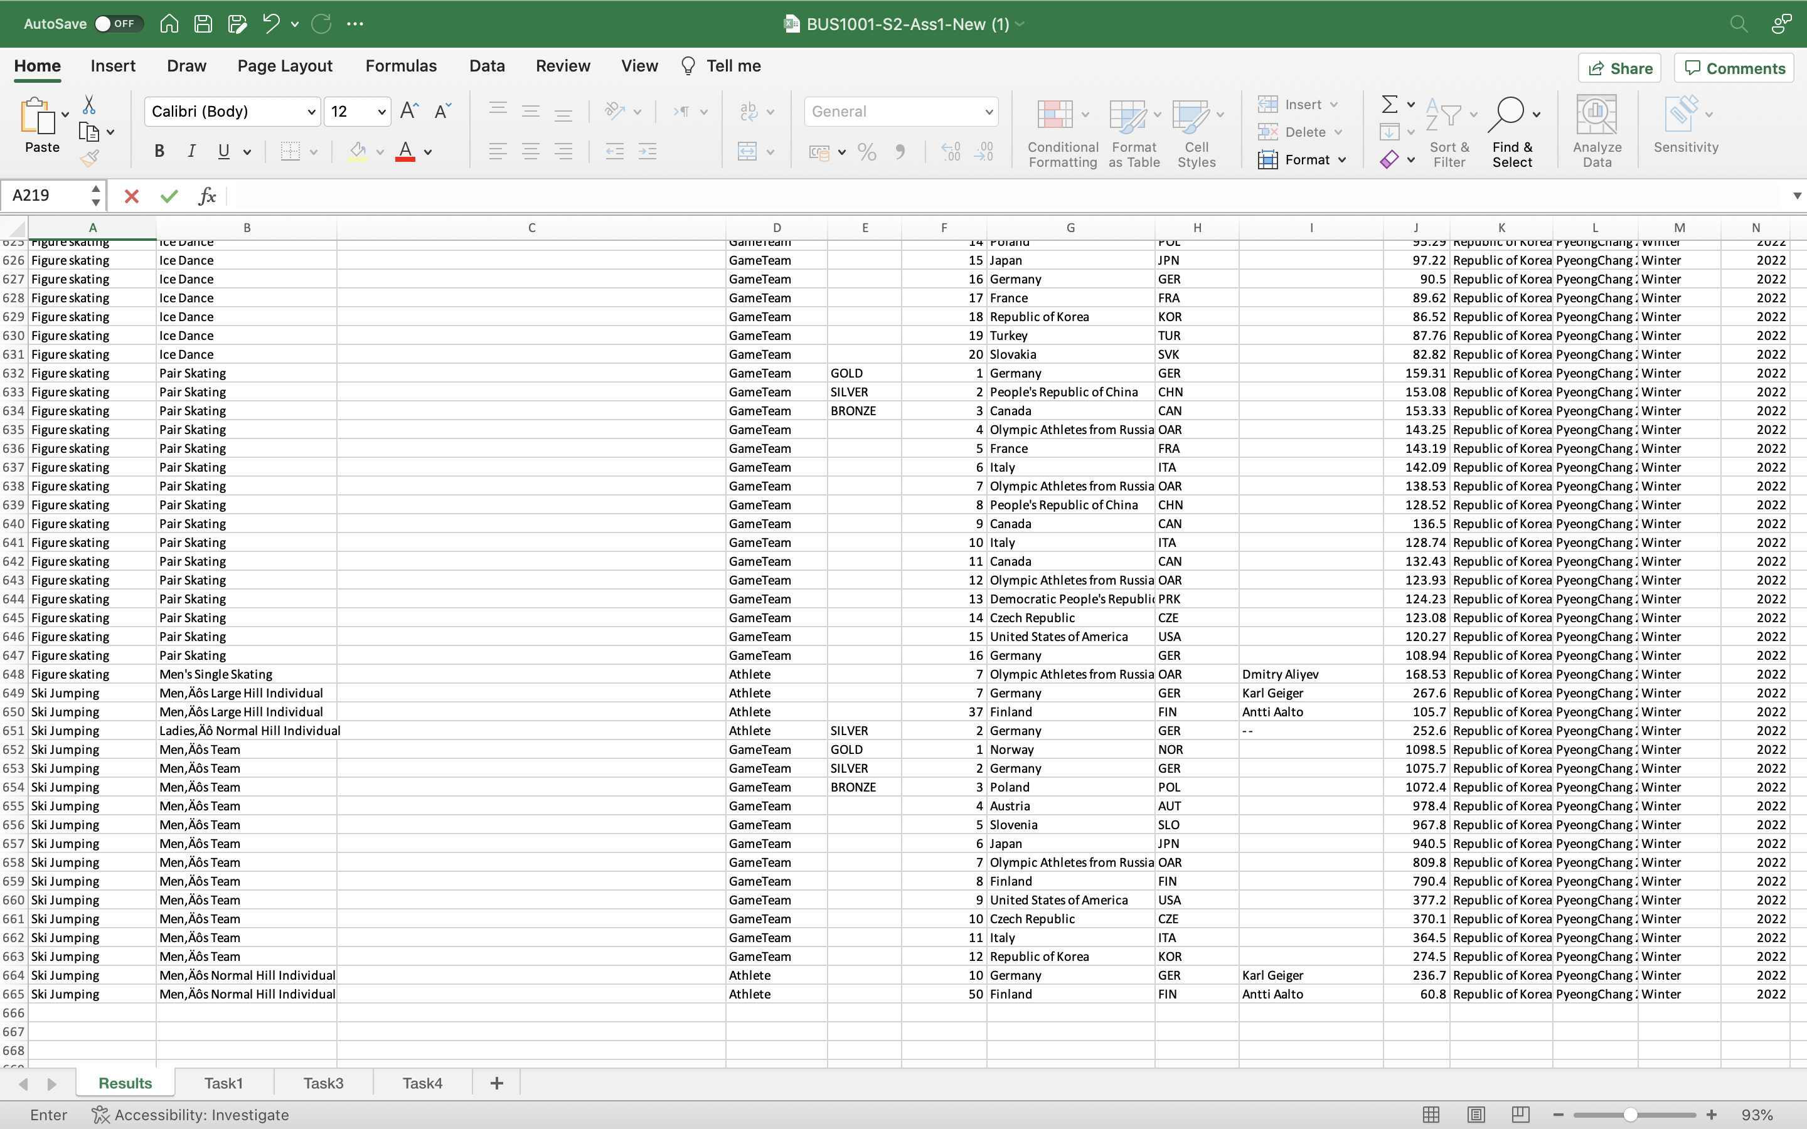Expand the font size 12 dropdown
The width and height of the screenshot is (1807, 1129).
coord(381,112)
